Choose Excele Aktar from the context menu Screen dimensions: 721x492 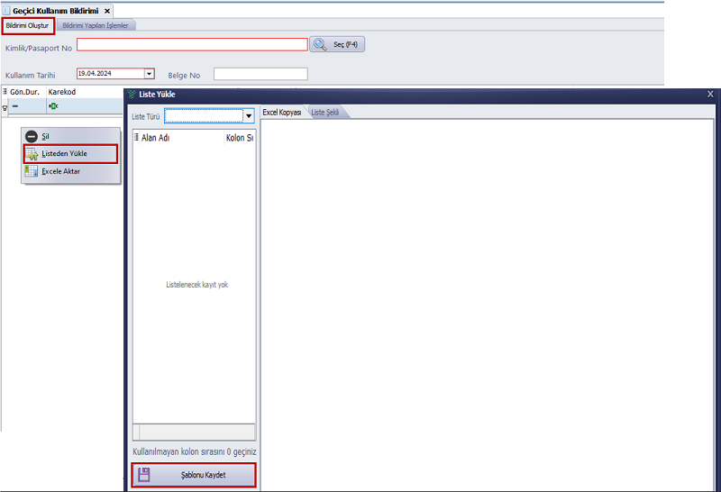pos(60,171)
